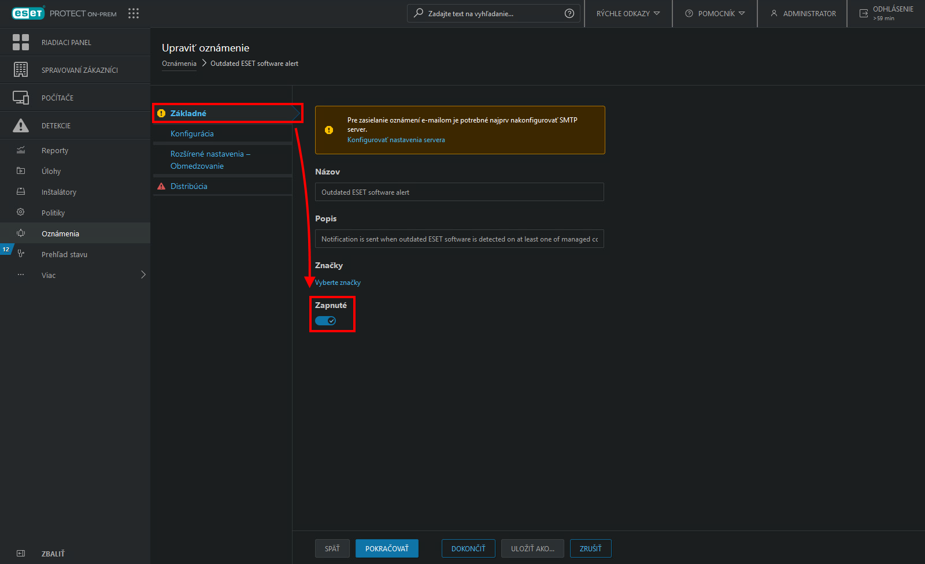The height and width of the screenshot is (564, 925).
Task: Open search help question mark icon
Action: (x=569, y=13)
